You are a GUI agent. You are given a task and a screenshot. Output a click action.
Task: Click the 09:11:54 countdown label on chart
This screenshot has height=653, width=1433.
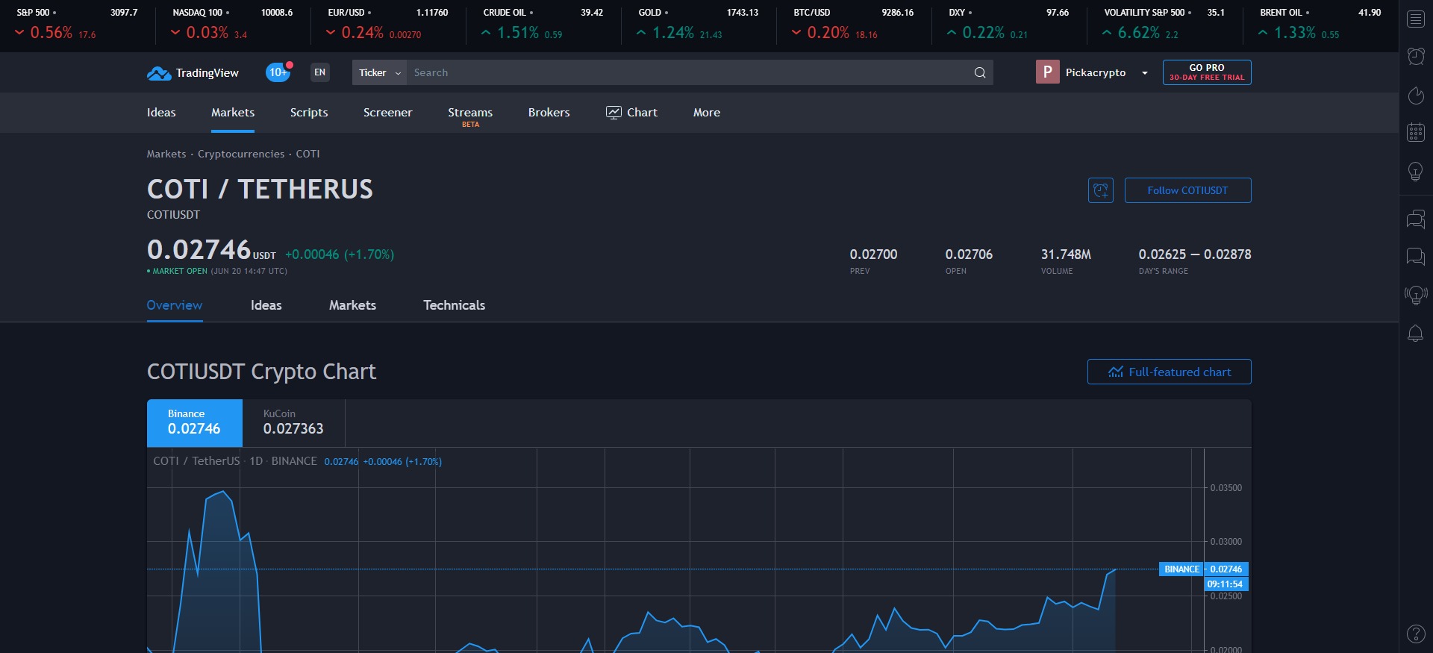pyautogui.click(x=1225, y=584)
